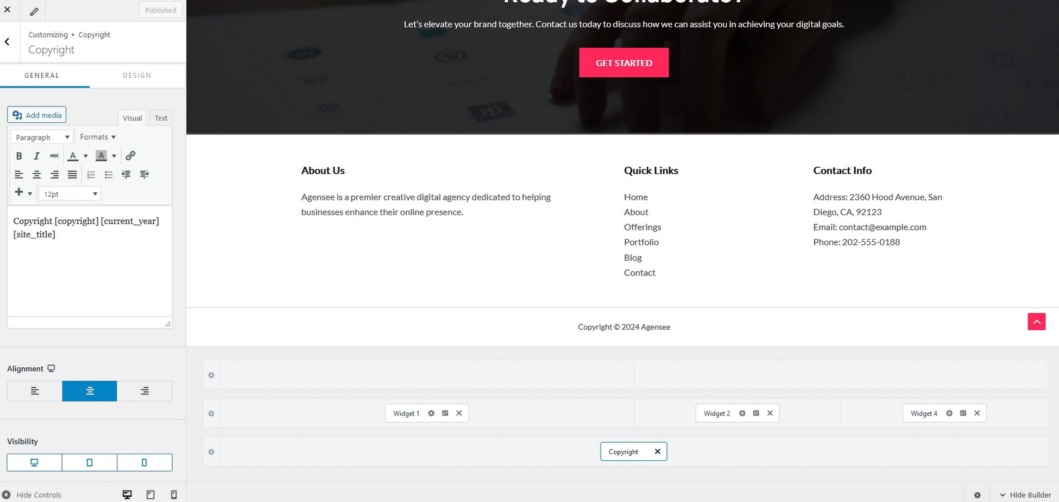Click the device icon next to Alignment
This screenshot has height=502, width=1059.
click(x=51, y=368)
